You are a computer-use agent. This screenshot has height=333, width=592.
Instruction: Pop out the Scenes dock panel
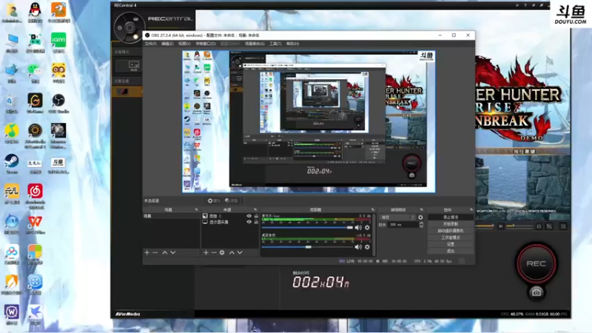click(x=196, y=209)
